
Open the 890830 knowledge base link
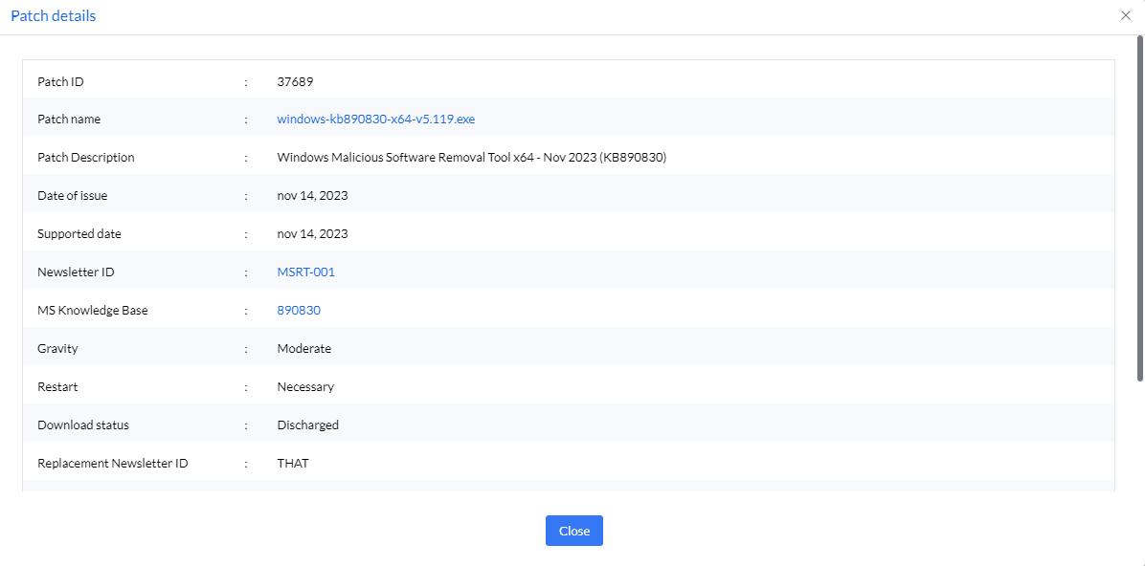299,310
